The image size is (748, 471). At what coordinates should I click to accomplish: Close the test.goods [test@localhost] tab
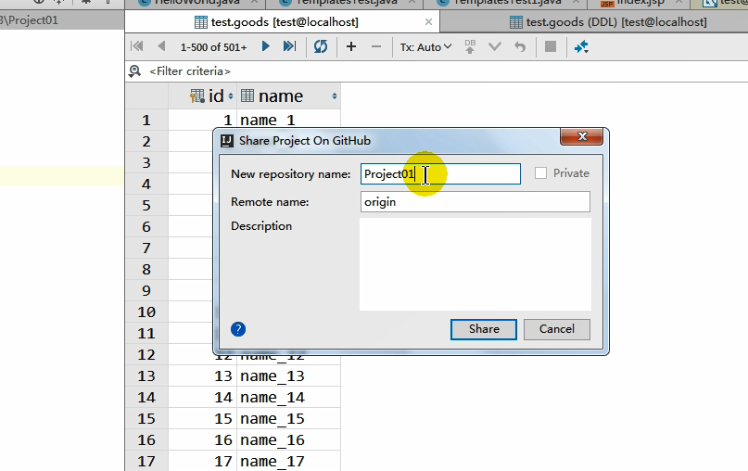coord(428,22)
